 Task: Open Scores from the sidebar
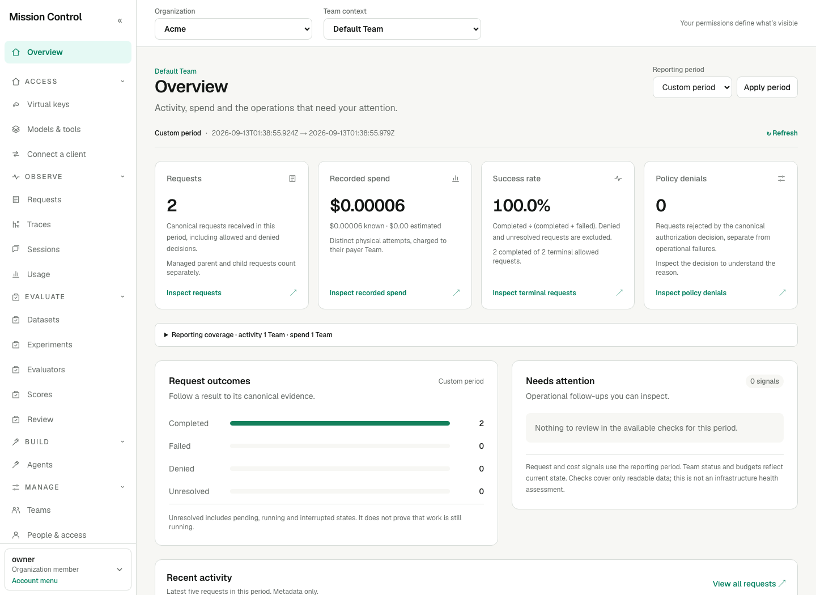68,394
